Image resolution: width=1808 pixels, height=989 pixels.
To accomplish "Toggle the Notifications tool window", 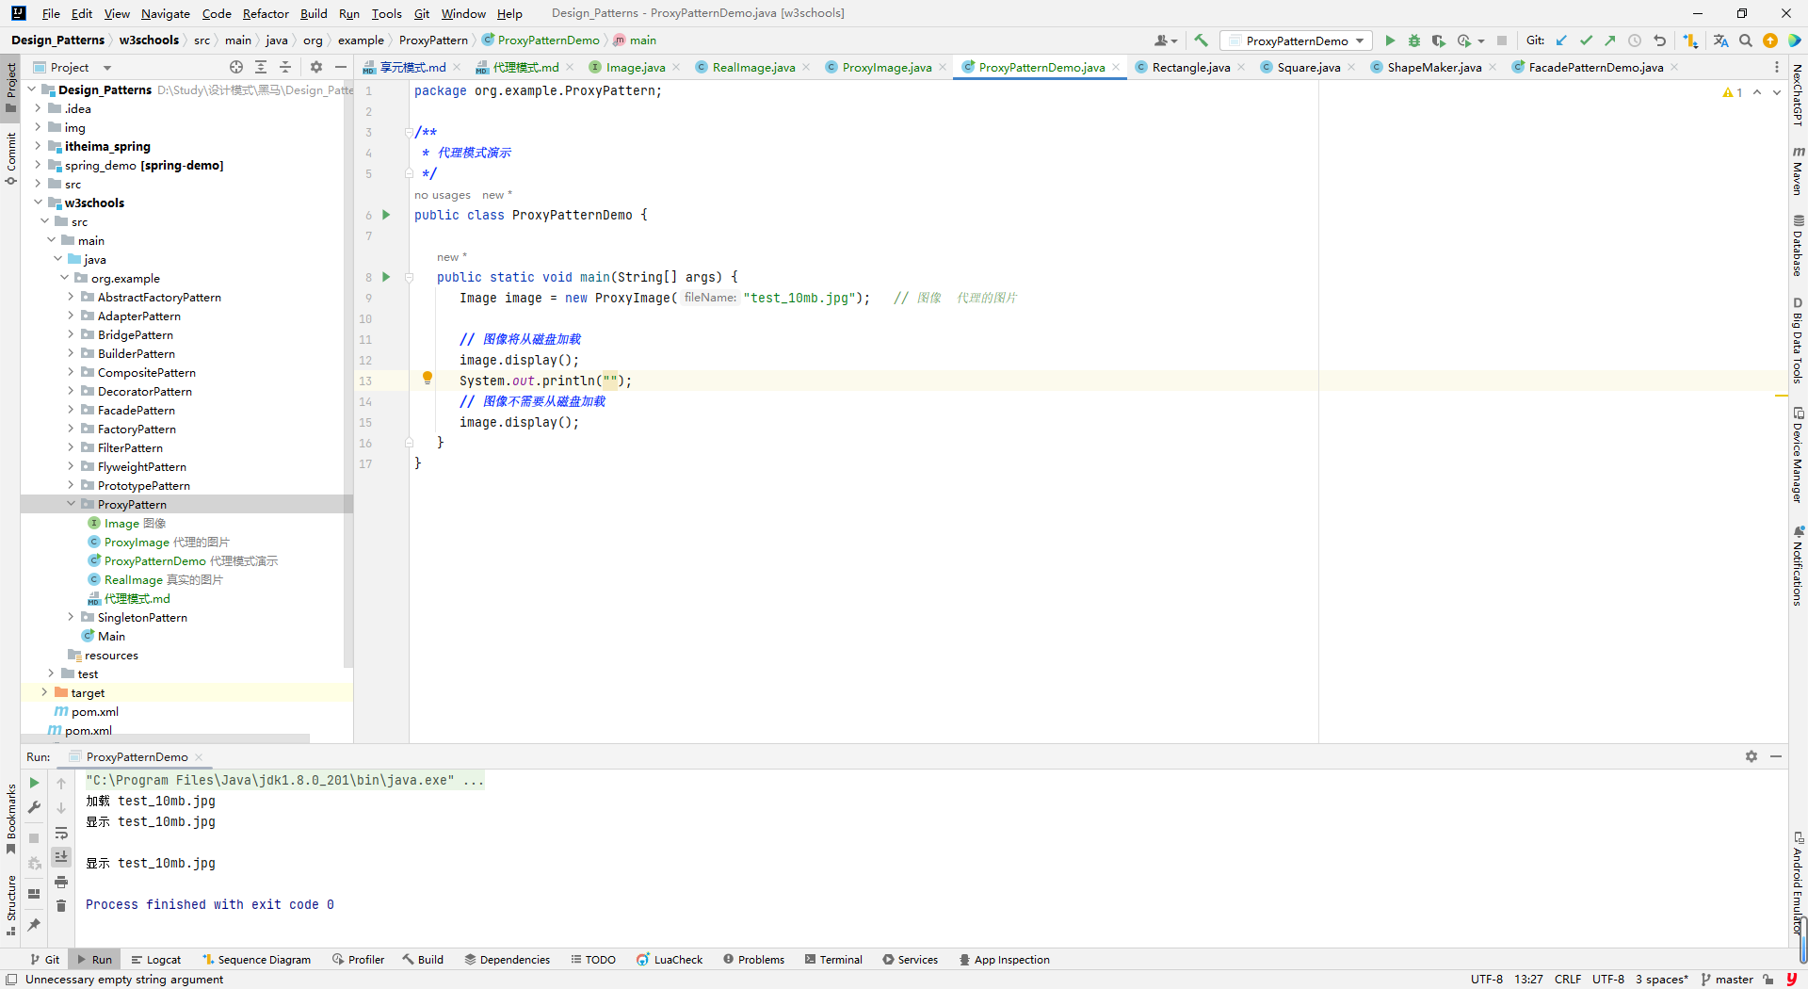I will tap(1798, 565).
